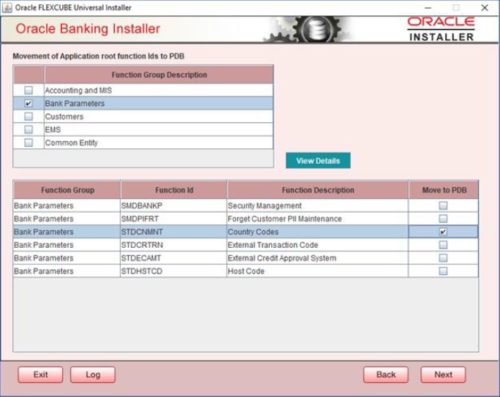Select the Accounting and MIS row text

(x=78, y=91)
